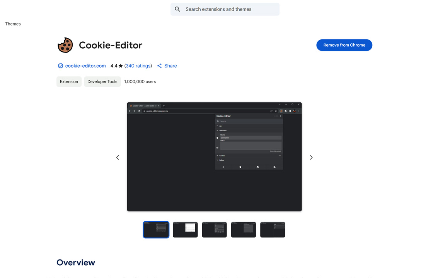Select the fourth screenshot thumbnail
The image size is (433, 278).
click(x=244, y=229)
